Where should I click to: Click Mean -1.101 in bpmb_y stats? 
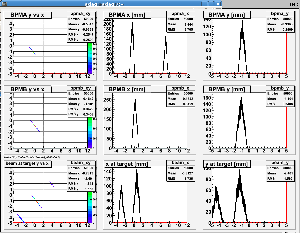280,99
